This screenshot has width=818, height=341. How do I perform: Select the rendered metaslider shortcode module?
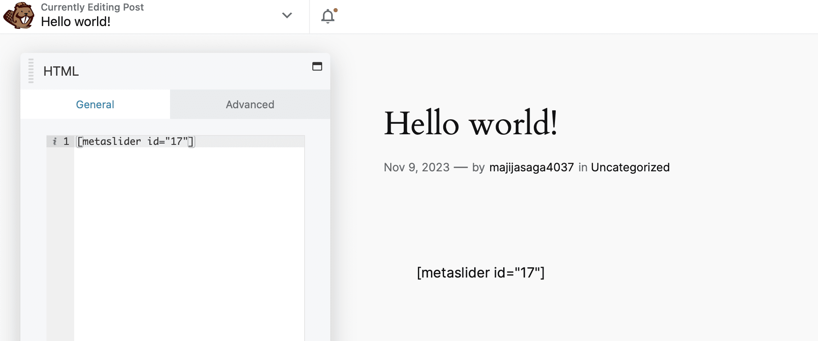pyautogui.click(x=480, y=273)
